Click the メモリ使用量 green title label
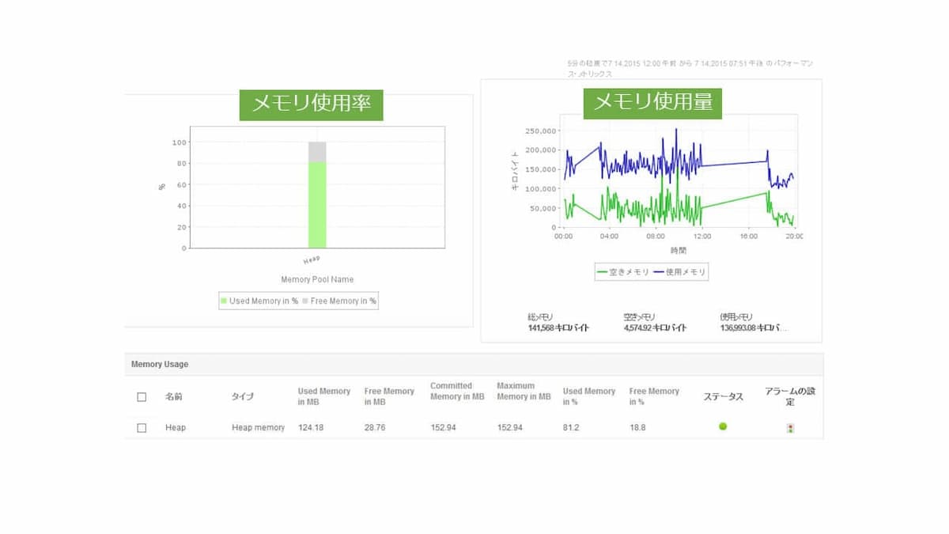Screen dimensions: 949x534 tap(652, 102)
